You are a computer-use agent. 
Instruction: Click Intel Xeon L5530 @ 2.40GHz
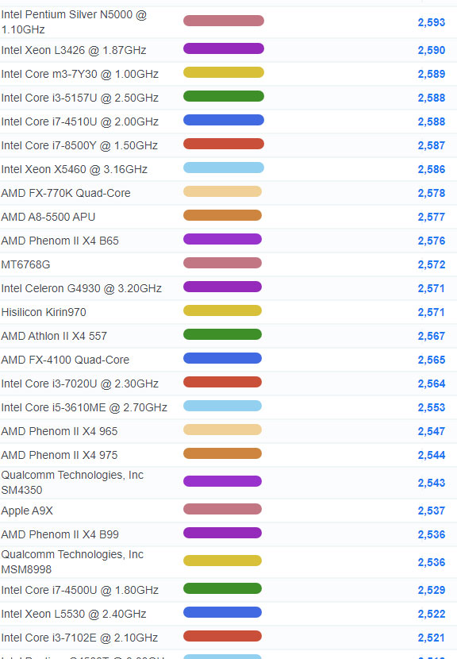(74, 614)
